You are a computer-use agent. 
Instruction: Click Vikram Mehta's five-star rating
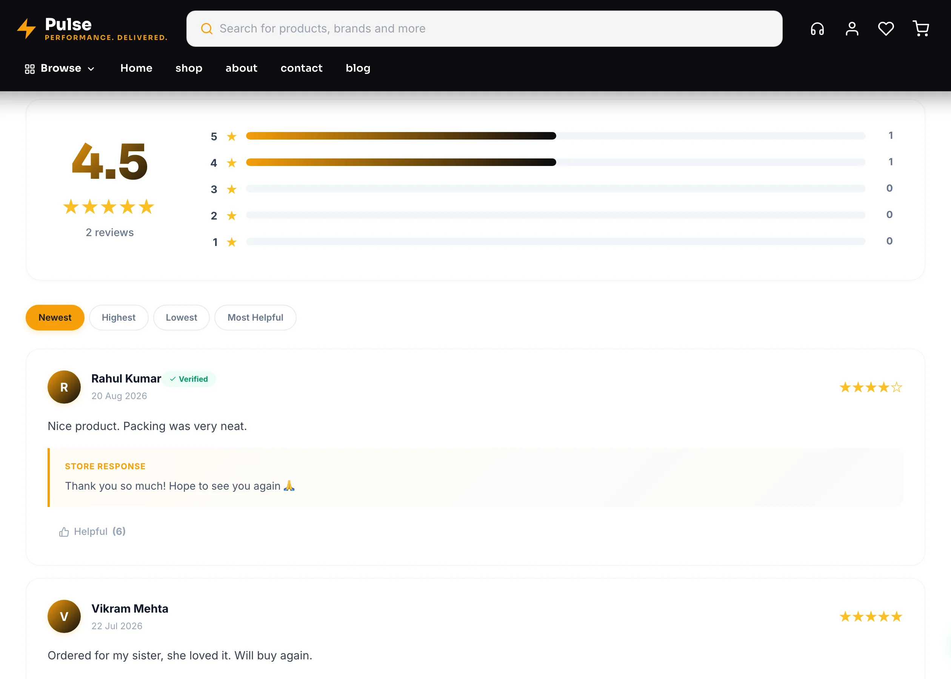click(x=871, y=616)
